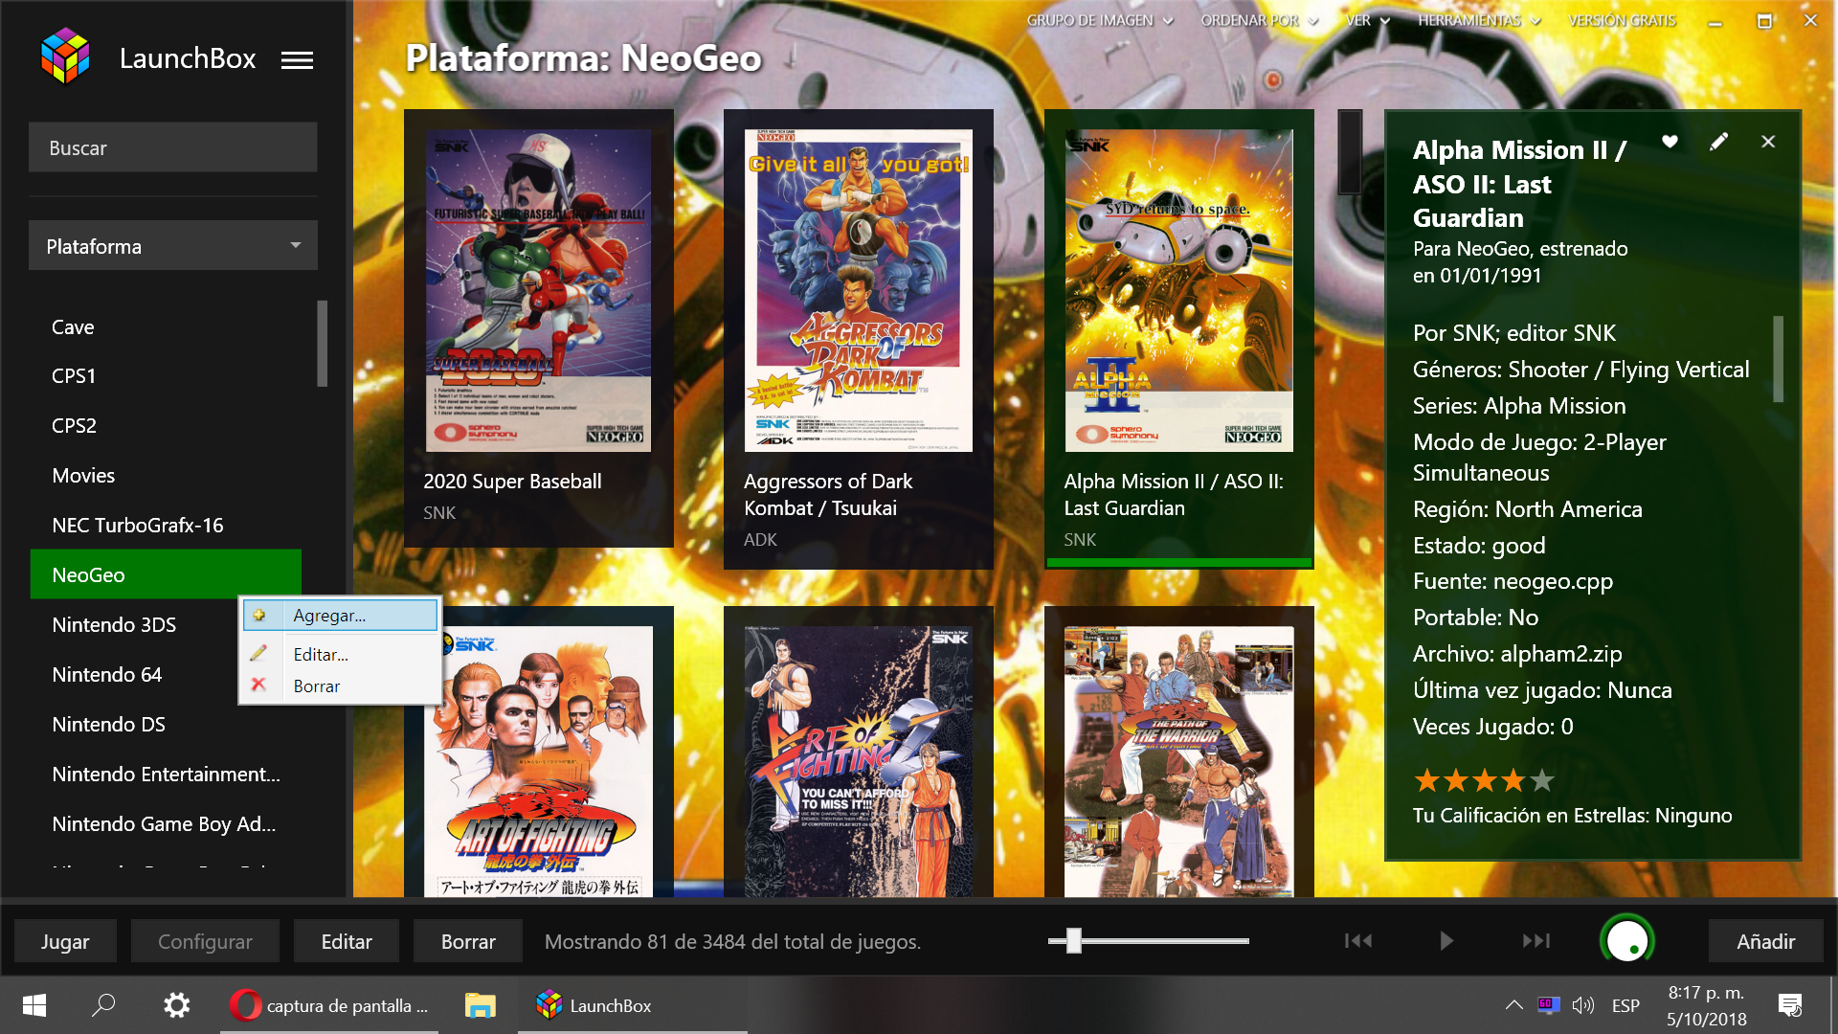Screen dimensions: 1838x1034
Task: Select NEC TurboGrafx-16 platform
Action: tap(166, 526)
